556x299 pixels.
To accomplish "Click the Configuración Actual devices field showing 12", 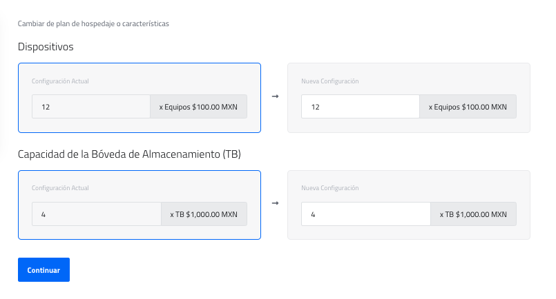I will (90, 107).
